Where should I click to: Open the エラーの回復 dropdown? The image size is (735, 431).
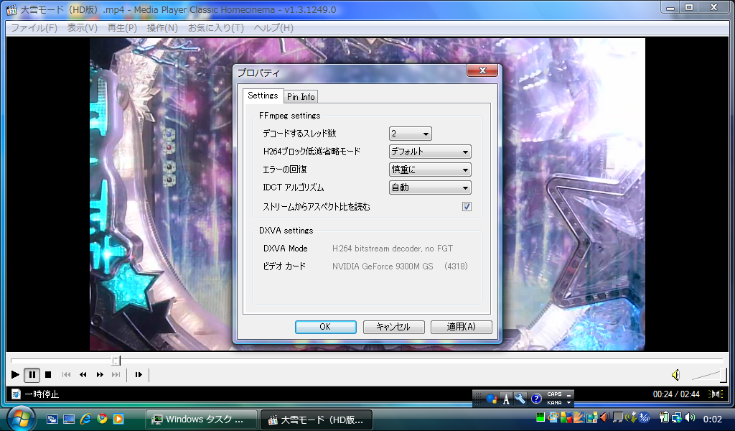pos(430,170)
